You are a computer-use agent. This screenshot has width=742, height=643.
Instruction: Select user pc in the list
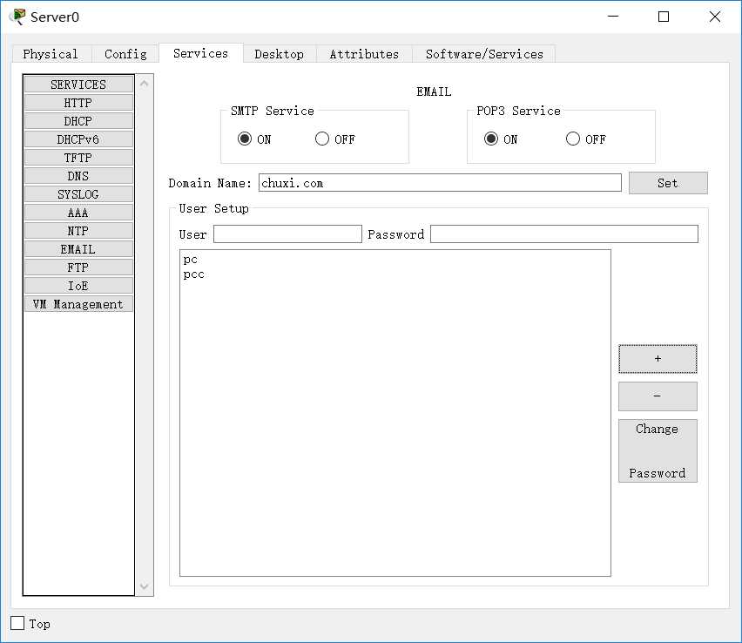(190, 260)
